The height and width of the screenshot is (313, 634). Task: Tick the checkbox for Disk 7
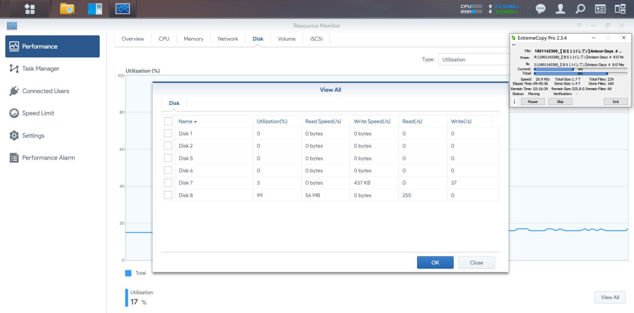point(168,183)
